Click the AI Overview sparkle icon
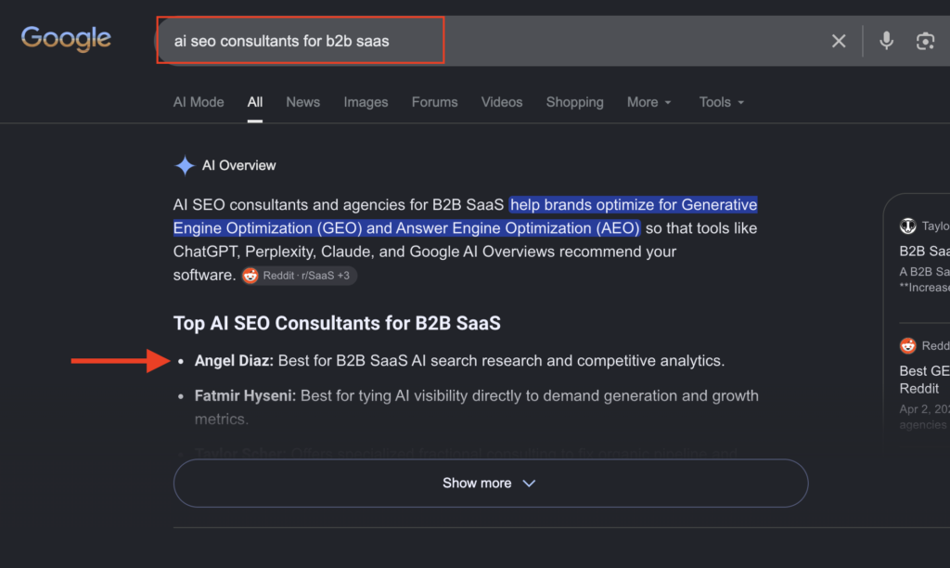Screen dimensions: 950x568 pyautogui.click(x=185, y=165)
